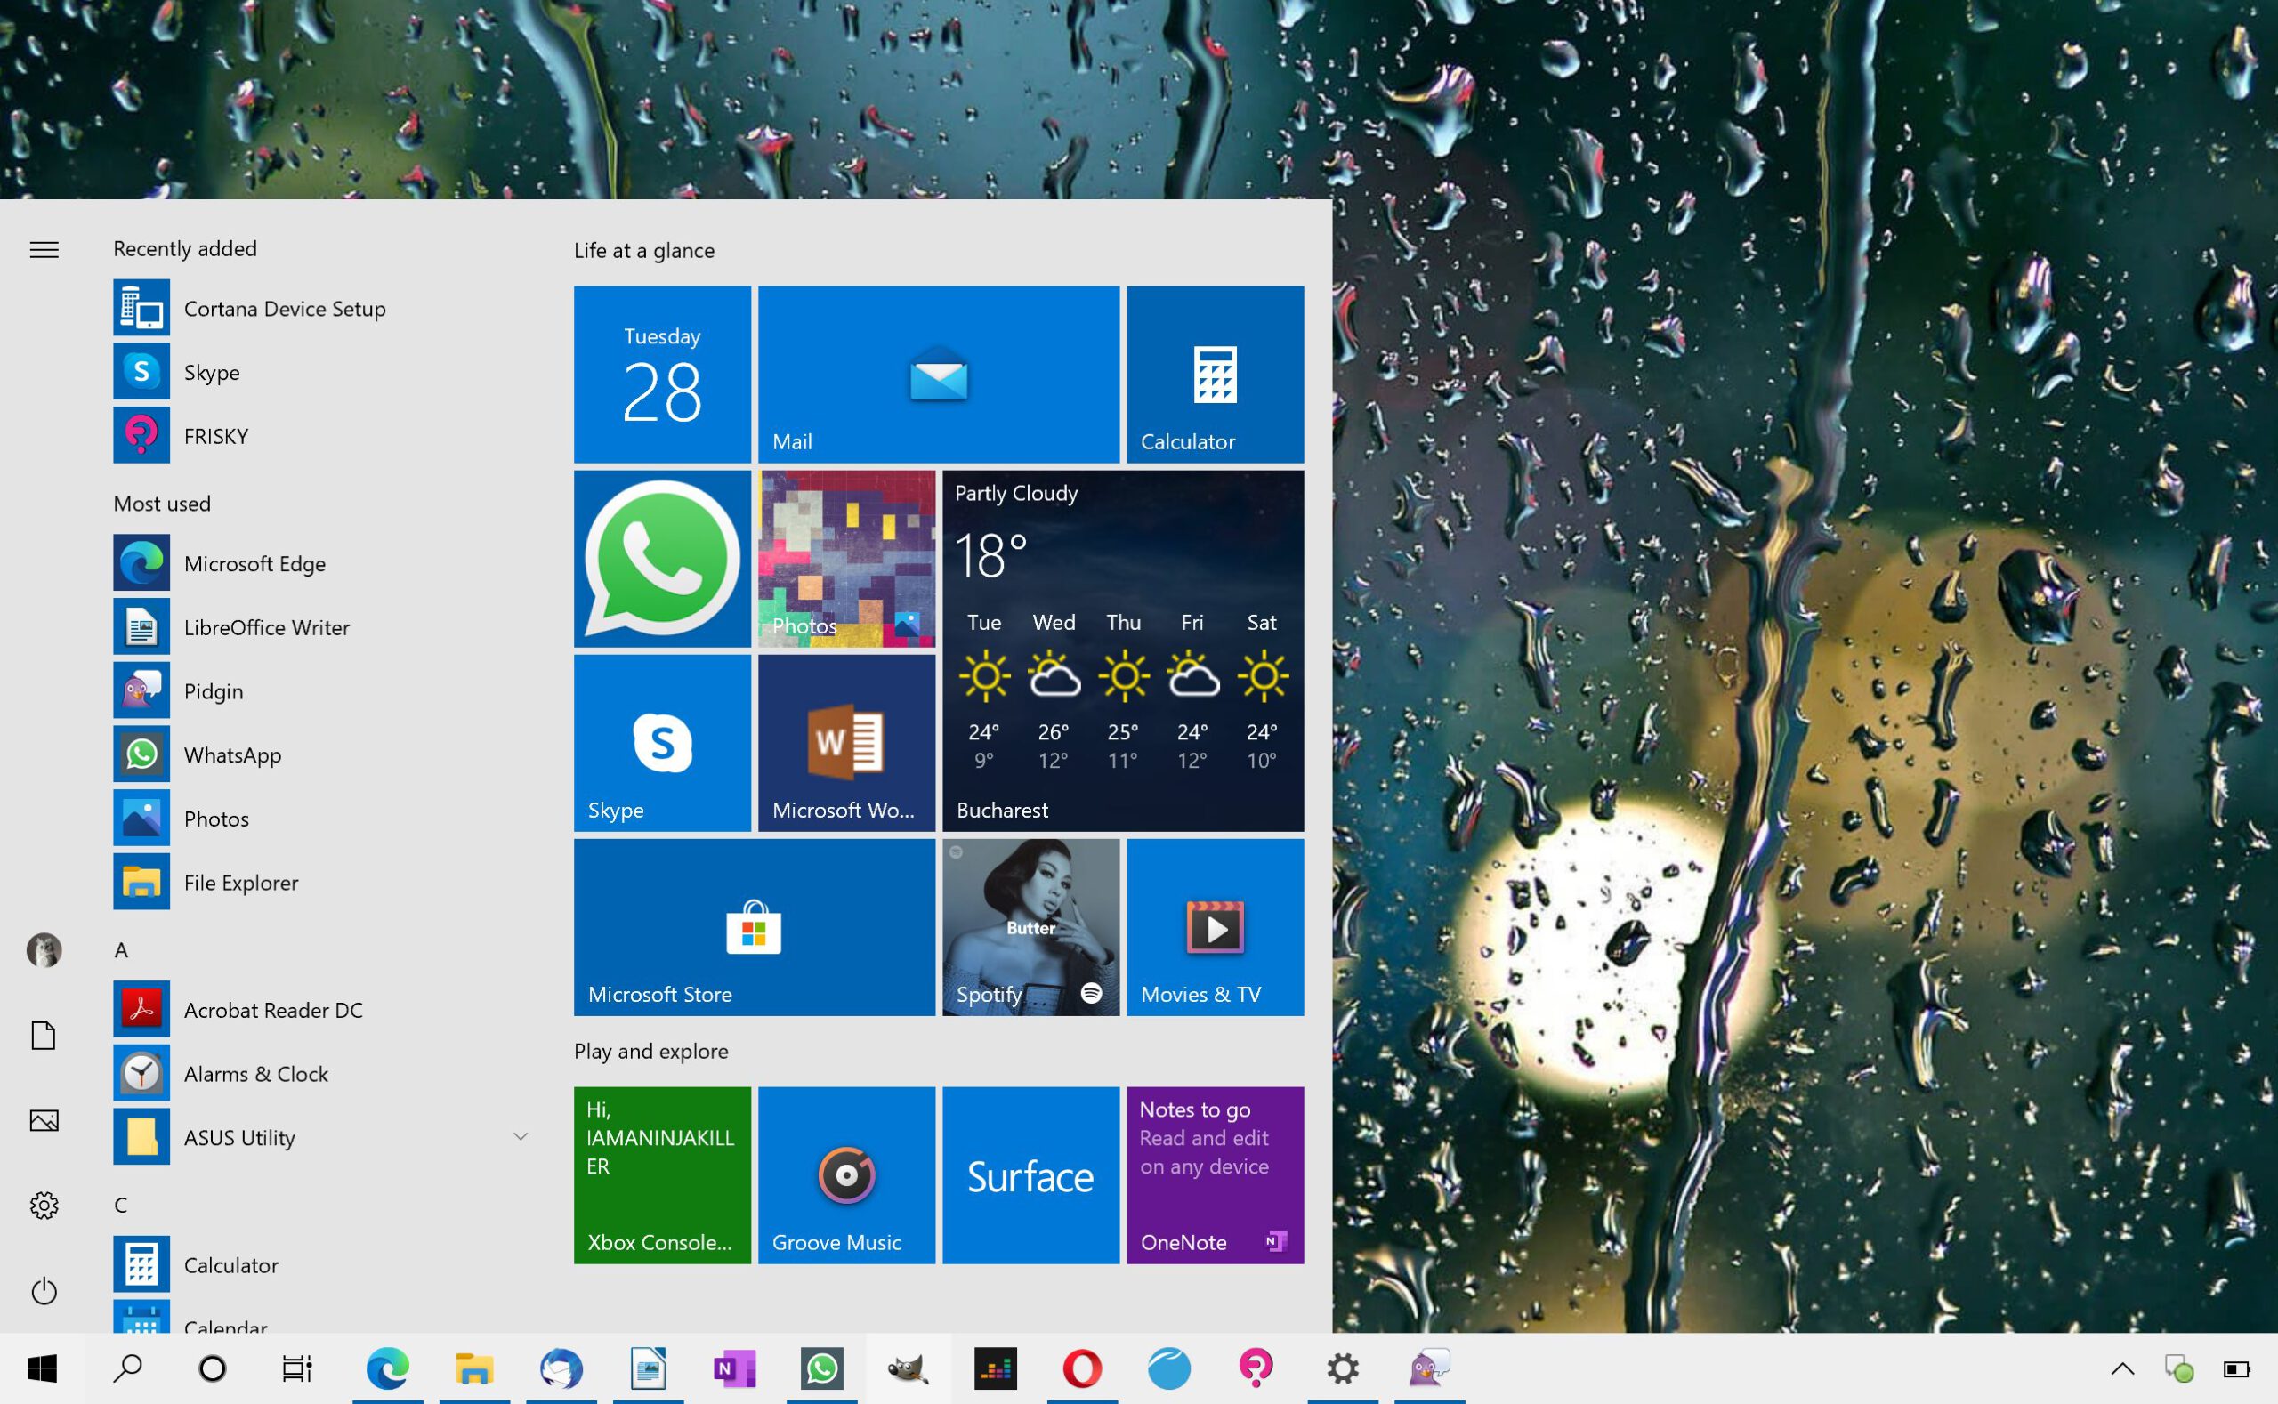
Task: Launch the Calculator tile
Action: (1216, 375)
